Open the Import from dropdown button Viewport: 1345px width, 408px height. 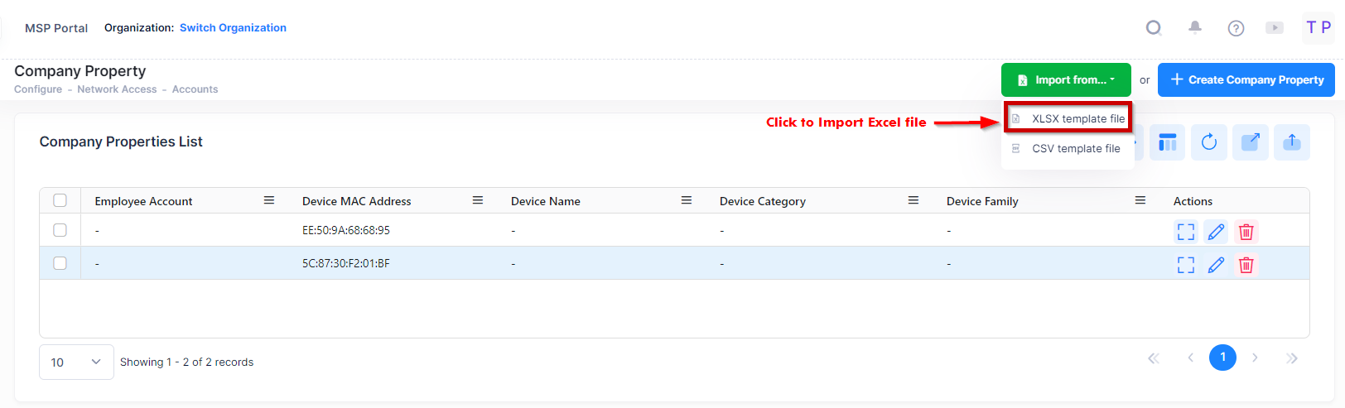[1065, 80]
